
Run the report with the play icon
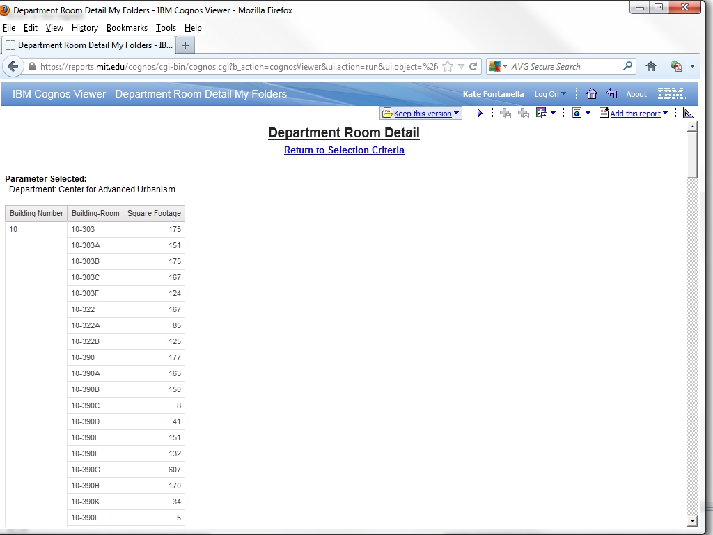point(480,114)
